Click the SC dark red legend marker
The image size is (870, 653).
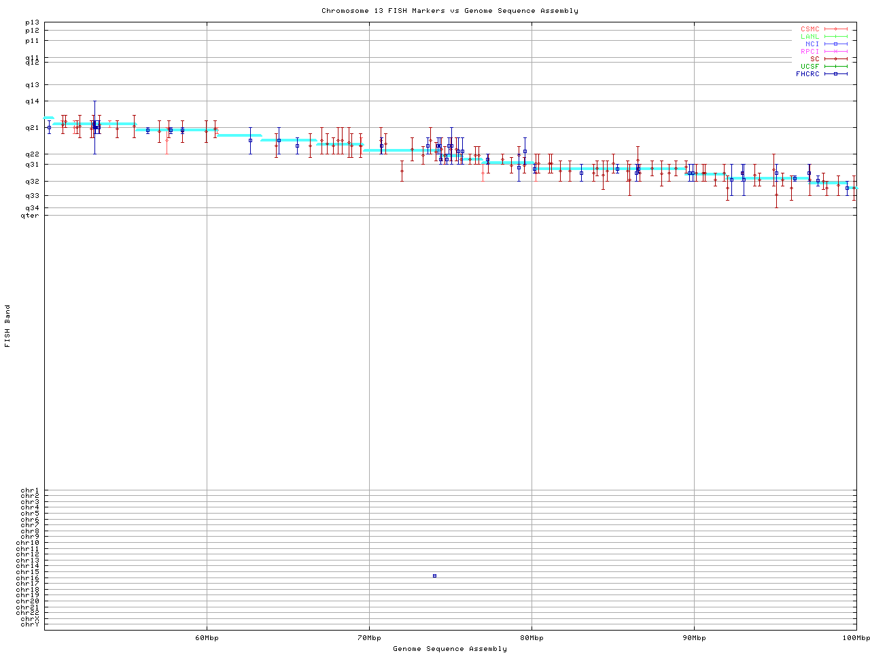coord(836,59)
